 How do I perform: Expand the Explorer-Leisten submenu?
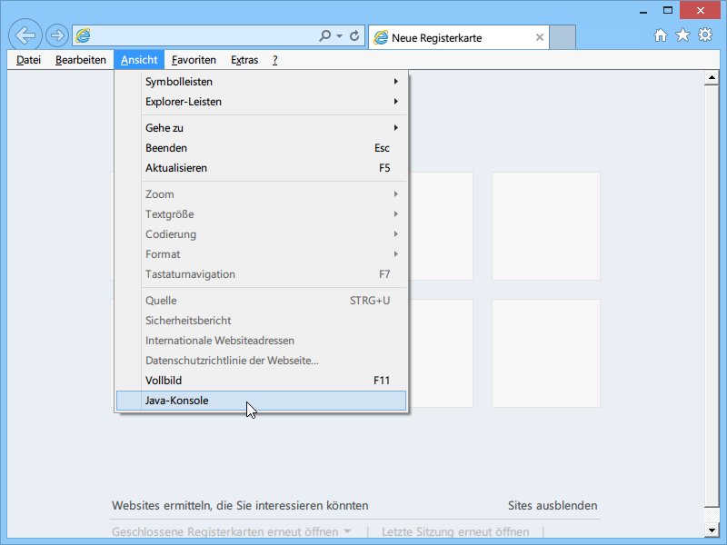(x=261, y=102)
